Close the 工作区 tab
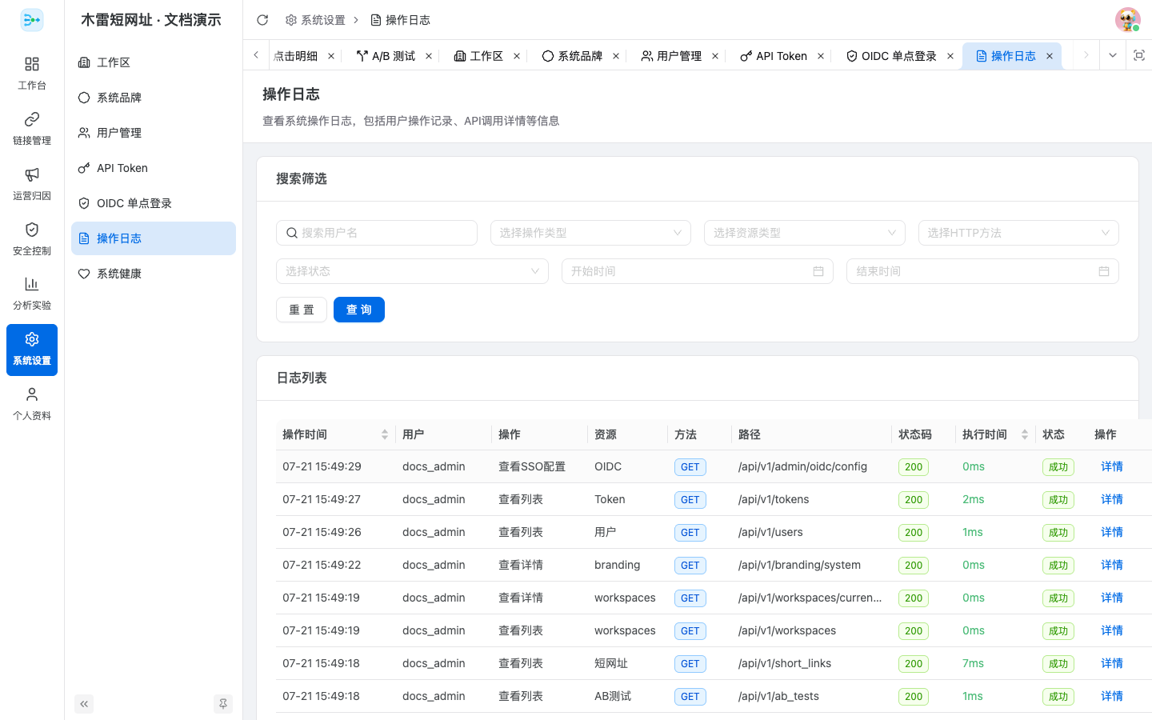The image size is (1152, 720). pyautogui.click(x=517, y=56)
